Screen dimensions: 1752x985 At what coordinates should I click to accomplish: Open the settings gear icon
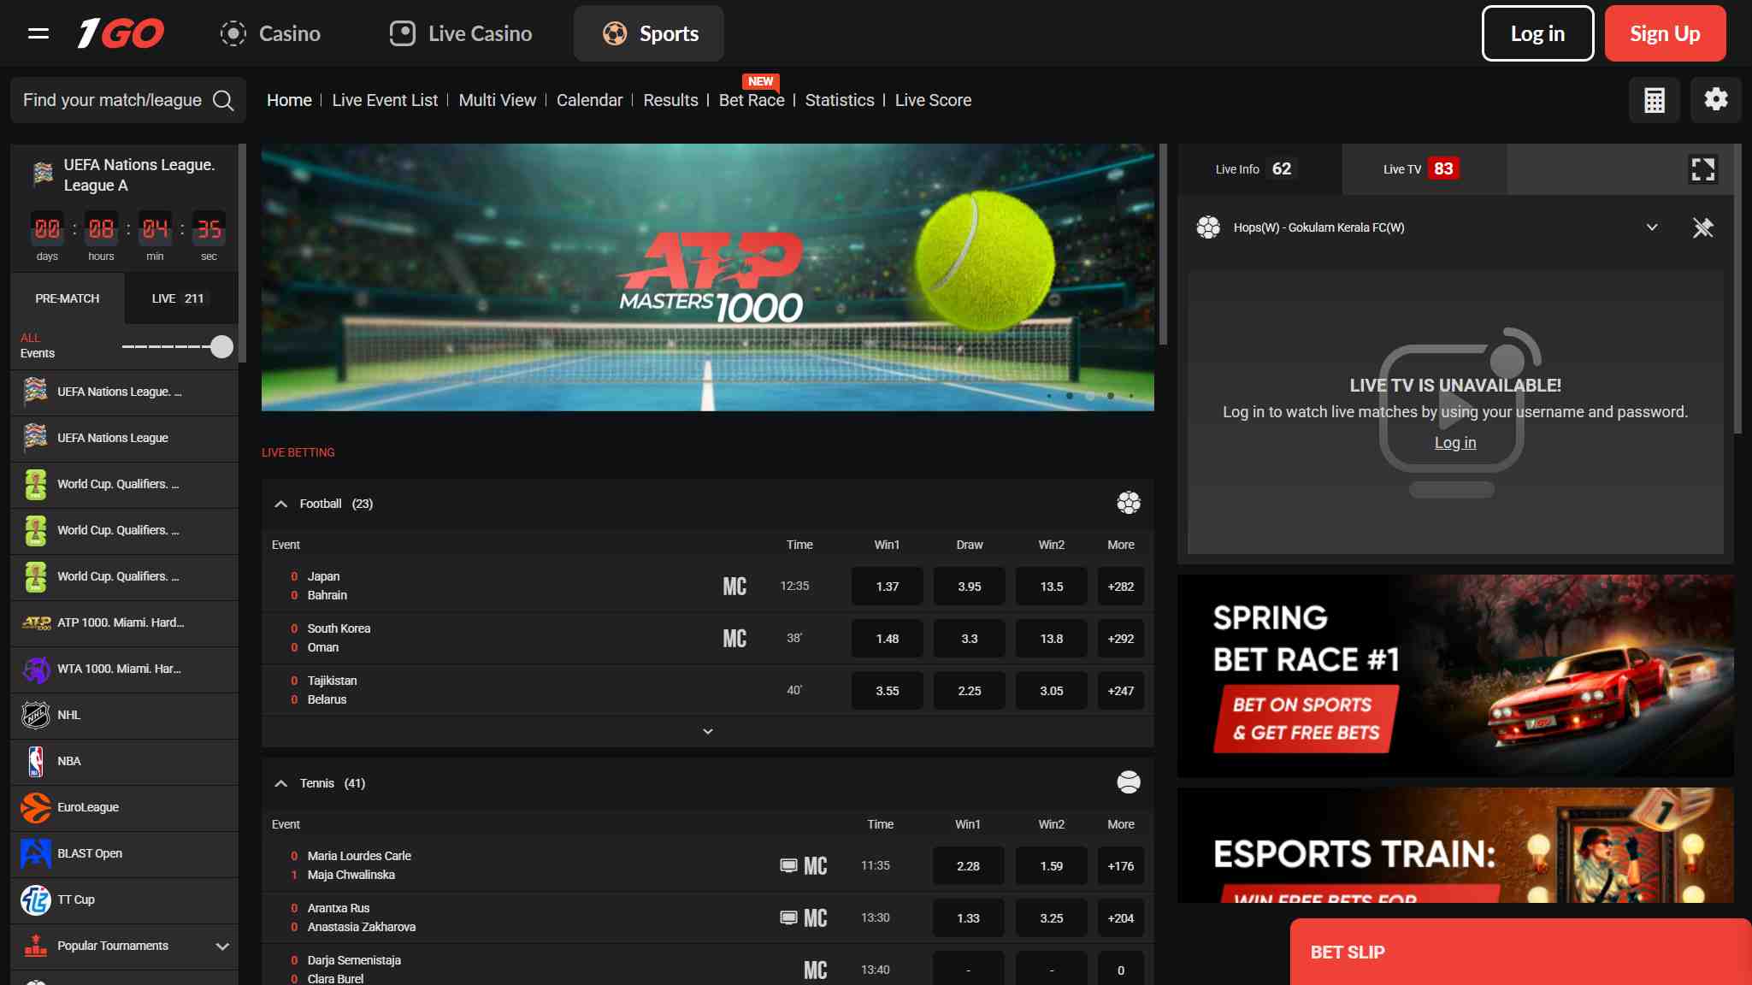[x=1716, y=100]
